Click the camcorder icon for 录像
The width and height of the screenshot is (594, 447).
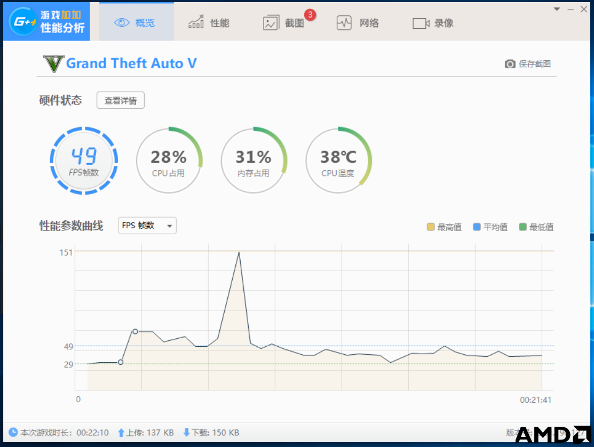(x=421, y=23)
